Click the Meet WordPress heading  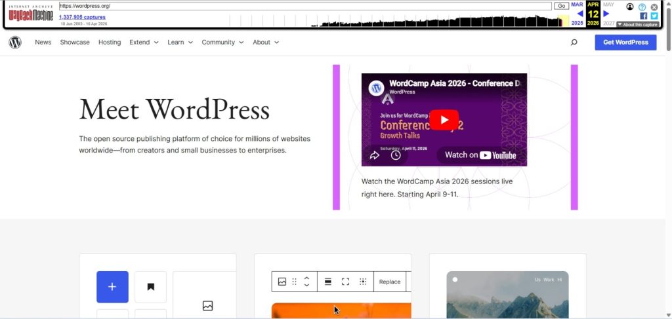tap(175, 109)
